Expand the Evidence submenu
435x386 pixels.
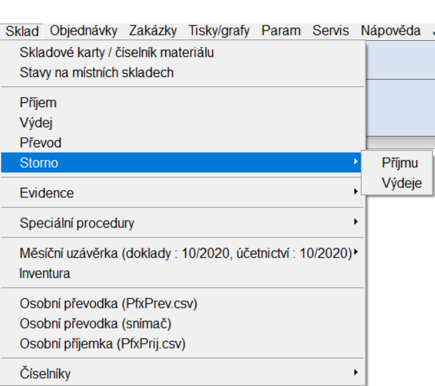click(x=47, y=193)
